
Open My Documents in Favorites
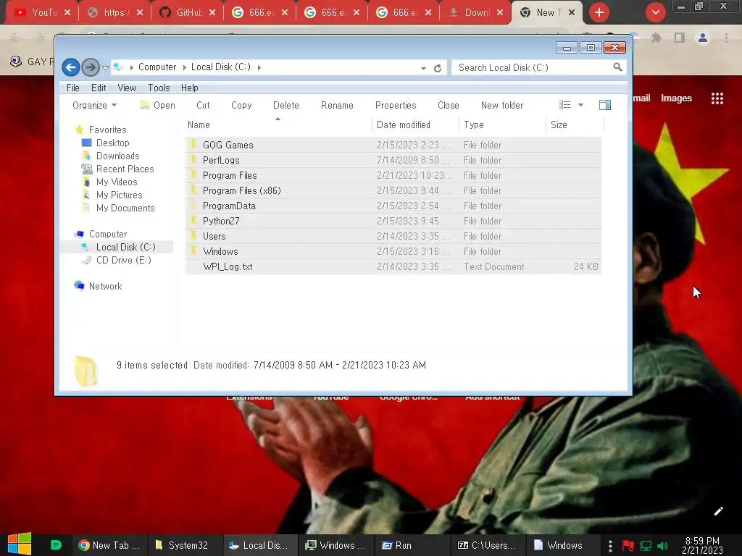click(125, 208)
